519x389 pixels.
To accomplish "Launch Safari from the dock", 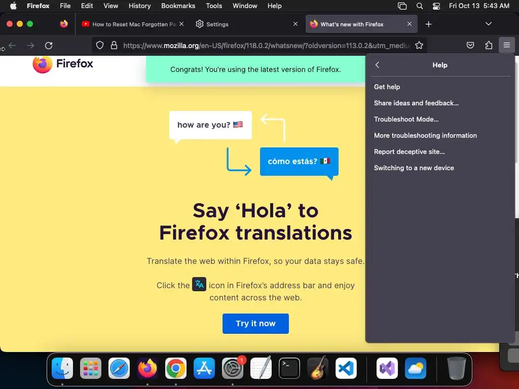I will 119,368.
